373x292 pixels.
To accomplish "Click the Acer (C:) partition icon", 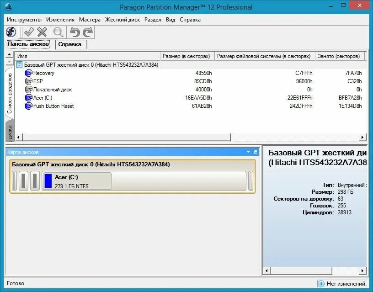I will 28,98.
